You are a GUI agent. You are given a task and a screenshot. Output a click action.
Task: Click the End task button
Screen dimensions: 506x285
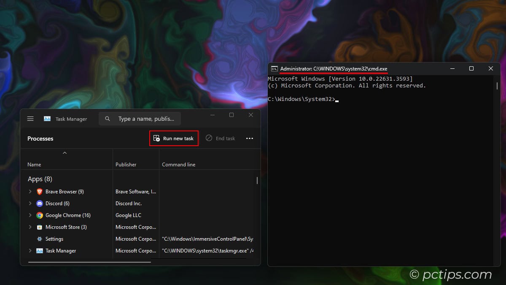tap(221, 138)
